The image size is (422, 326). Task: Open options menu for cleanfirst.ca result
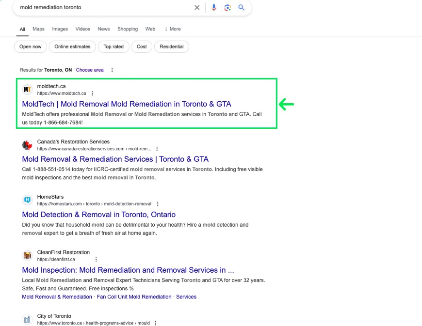pos(96,260)
